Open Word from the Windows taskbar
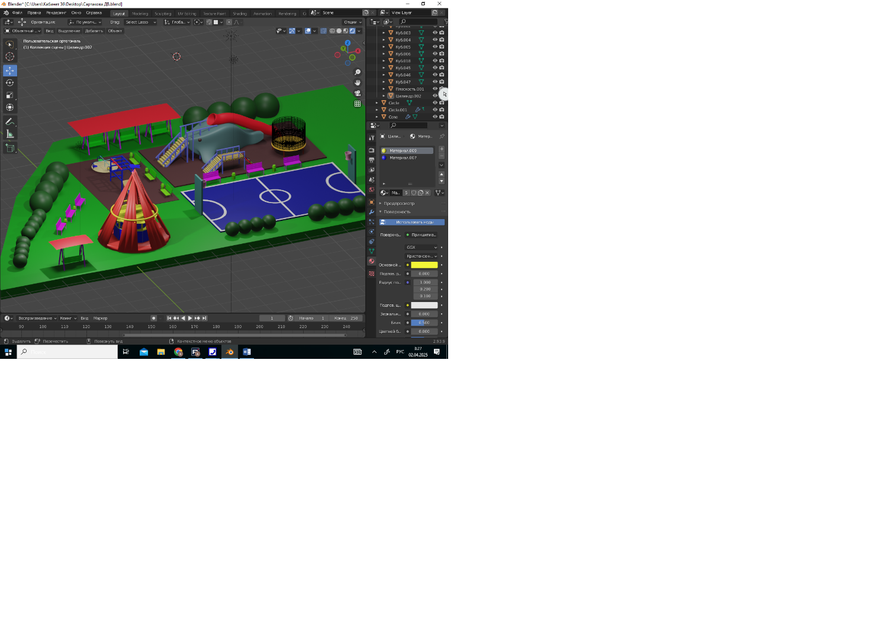872x623 pixels. (x=247, y=352)
